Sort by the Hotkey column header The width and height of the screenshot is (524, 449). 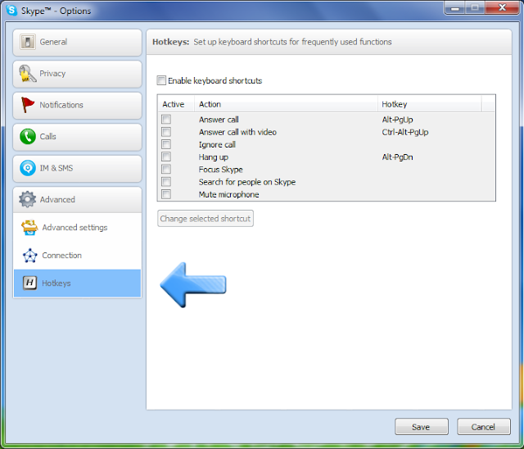coord(430,104)
